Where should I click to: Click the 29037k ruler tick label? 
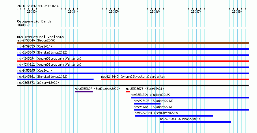pos(196,12)
